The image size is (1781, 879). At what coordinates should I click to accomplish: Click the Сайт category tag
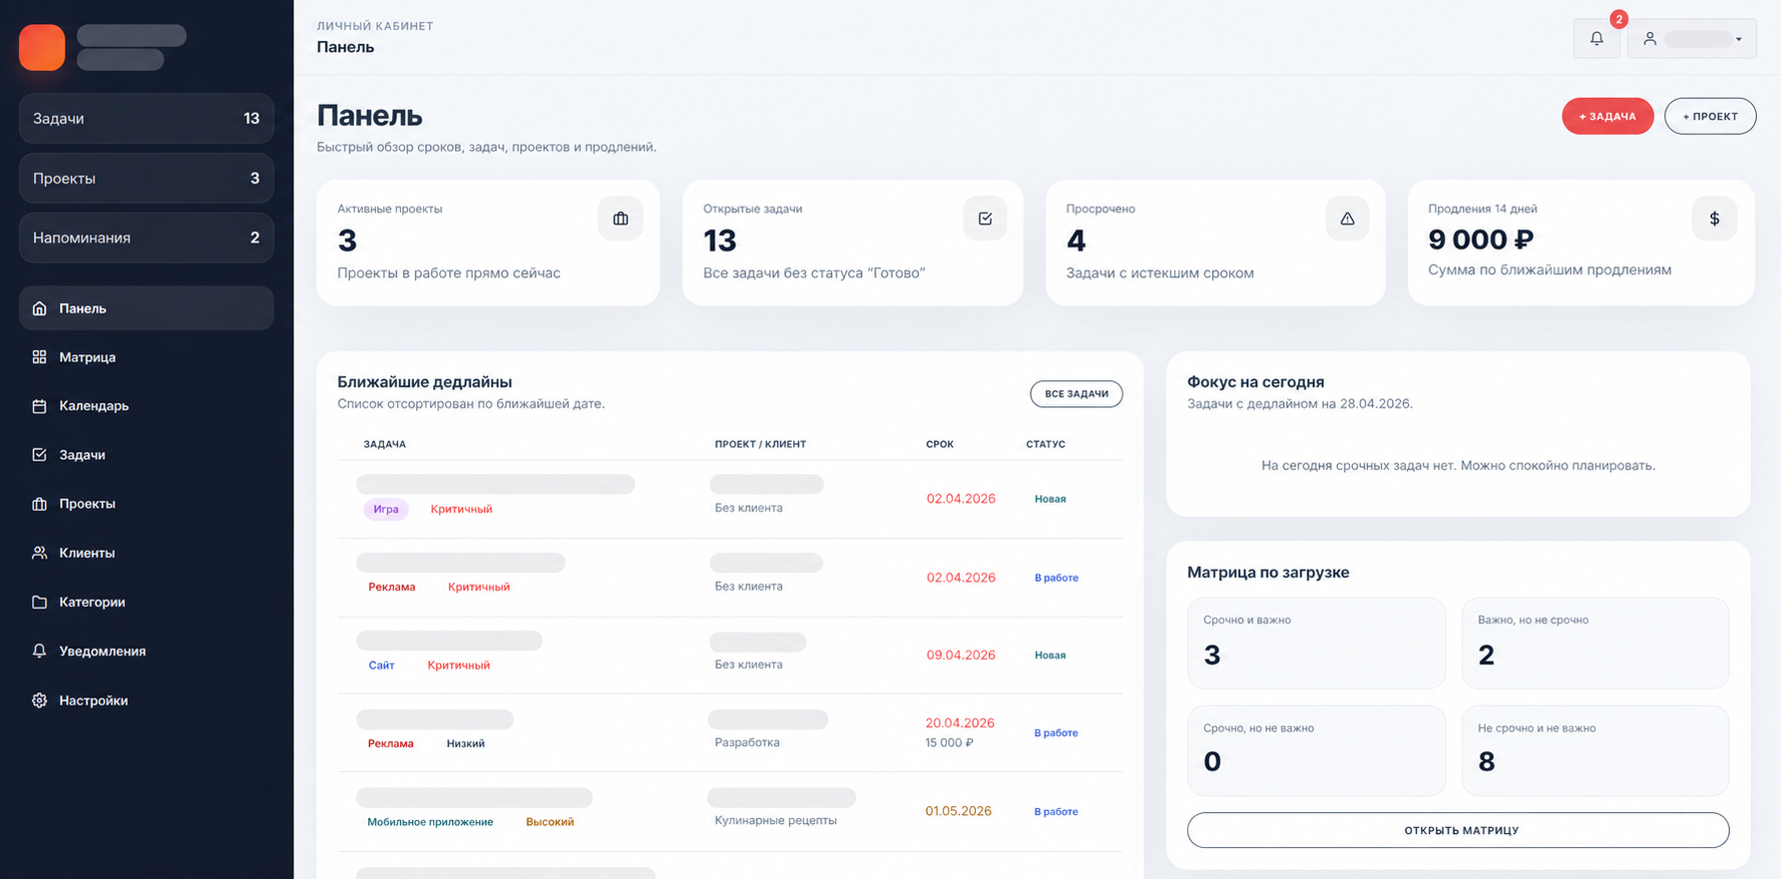pos(381,665)
